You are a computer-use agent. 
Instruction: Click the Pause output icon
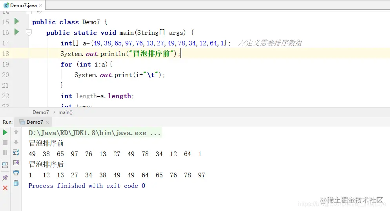(x=5, y=153)
